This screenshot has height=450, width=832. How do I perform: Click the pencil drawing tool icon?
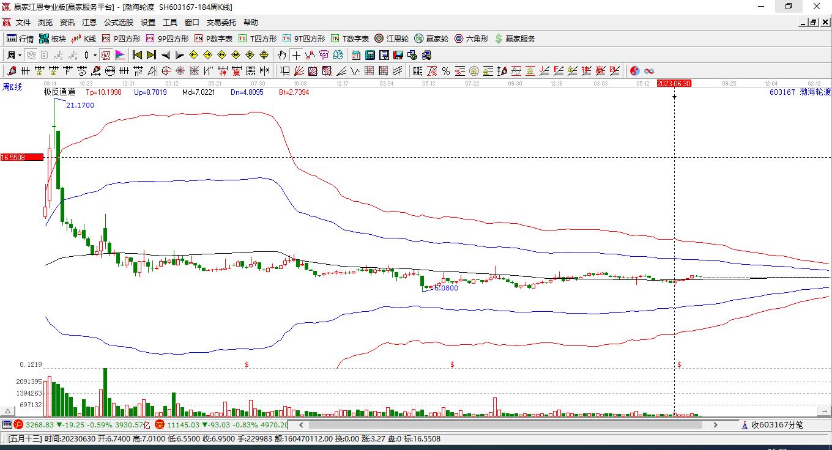pyautogui.click(x=10, y=71)
